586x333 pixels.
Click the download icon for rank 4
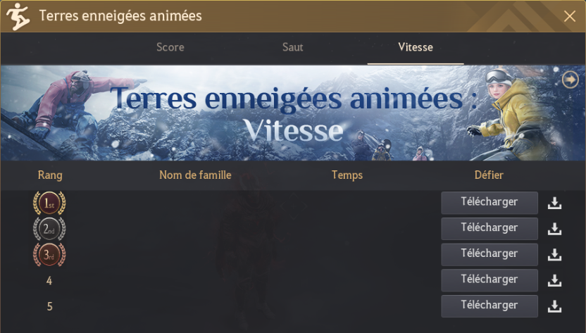(554, 280)
